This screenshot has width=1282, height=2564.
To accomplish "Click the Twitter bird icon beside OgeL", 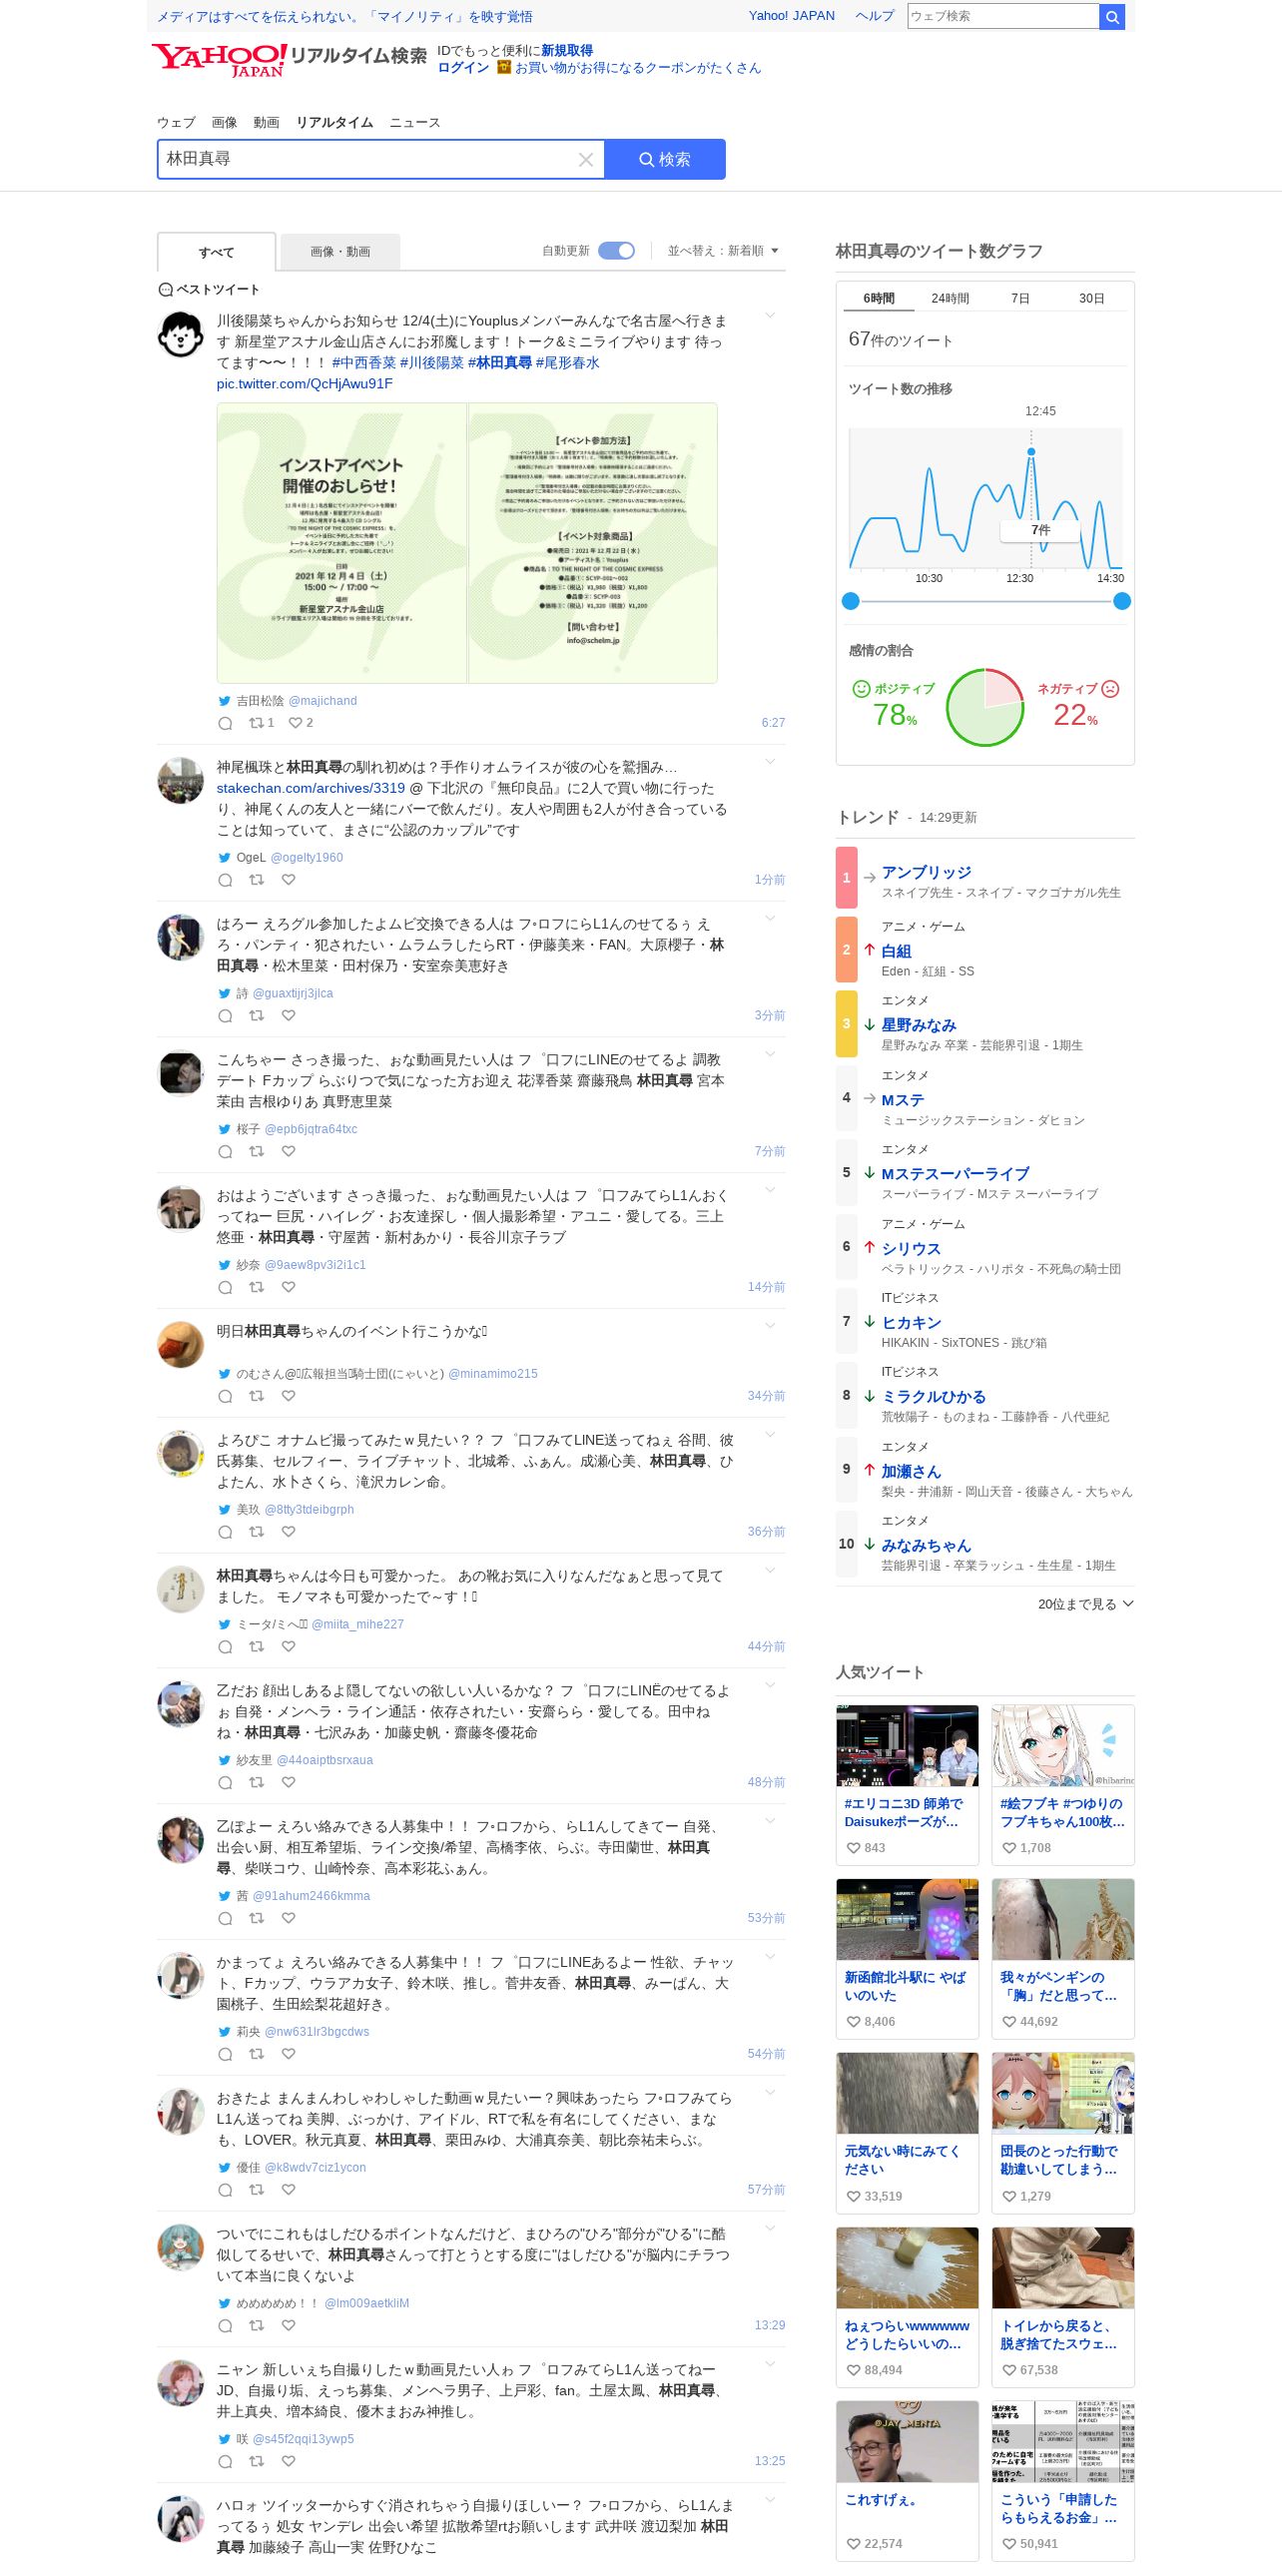I will pos(225,858).
